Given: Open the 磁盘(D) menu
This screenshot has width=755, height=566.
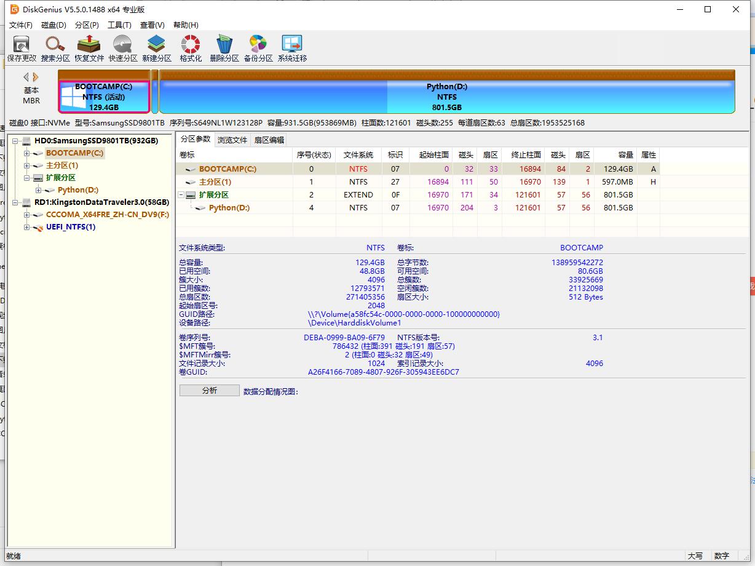Looking at the screenshot, I should [x=53, y=25].
